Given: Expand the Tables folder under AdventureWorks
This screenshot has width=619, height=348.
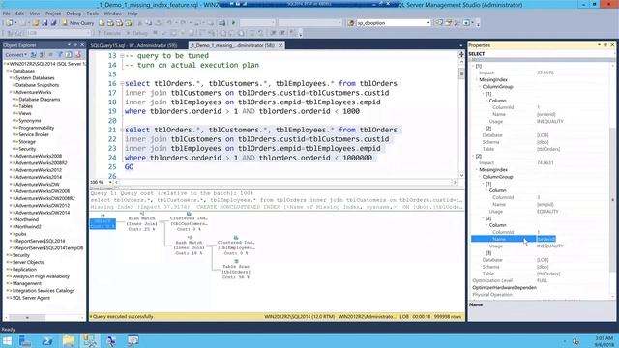Looking at the screenshot, I should point(15,106).
